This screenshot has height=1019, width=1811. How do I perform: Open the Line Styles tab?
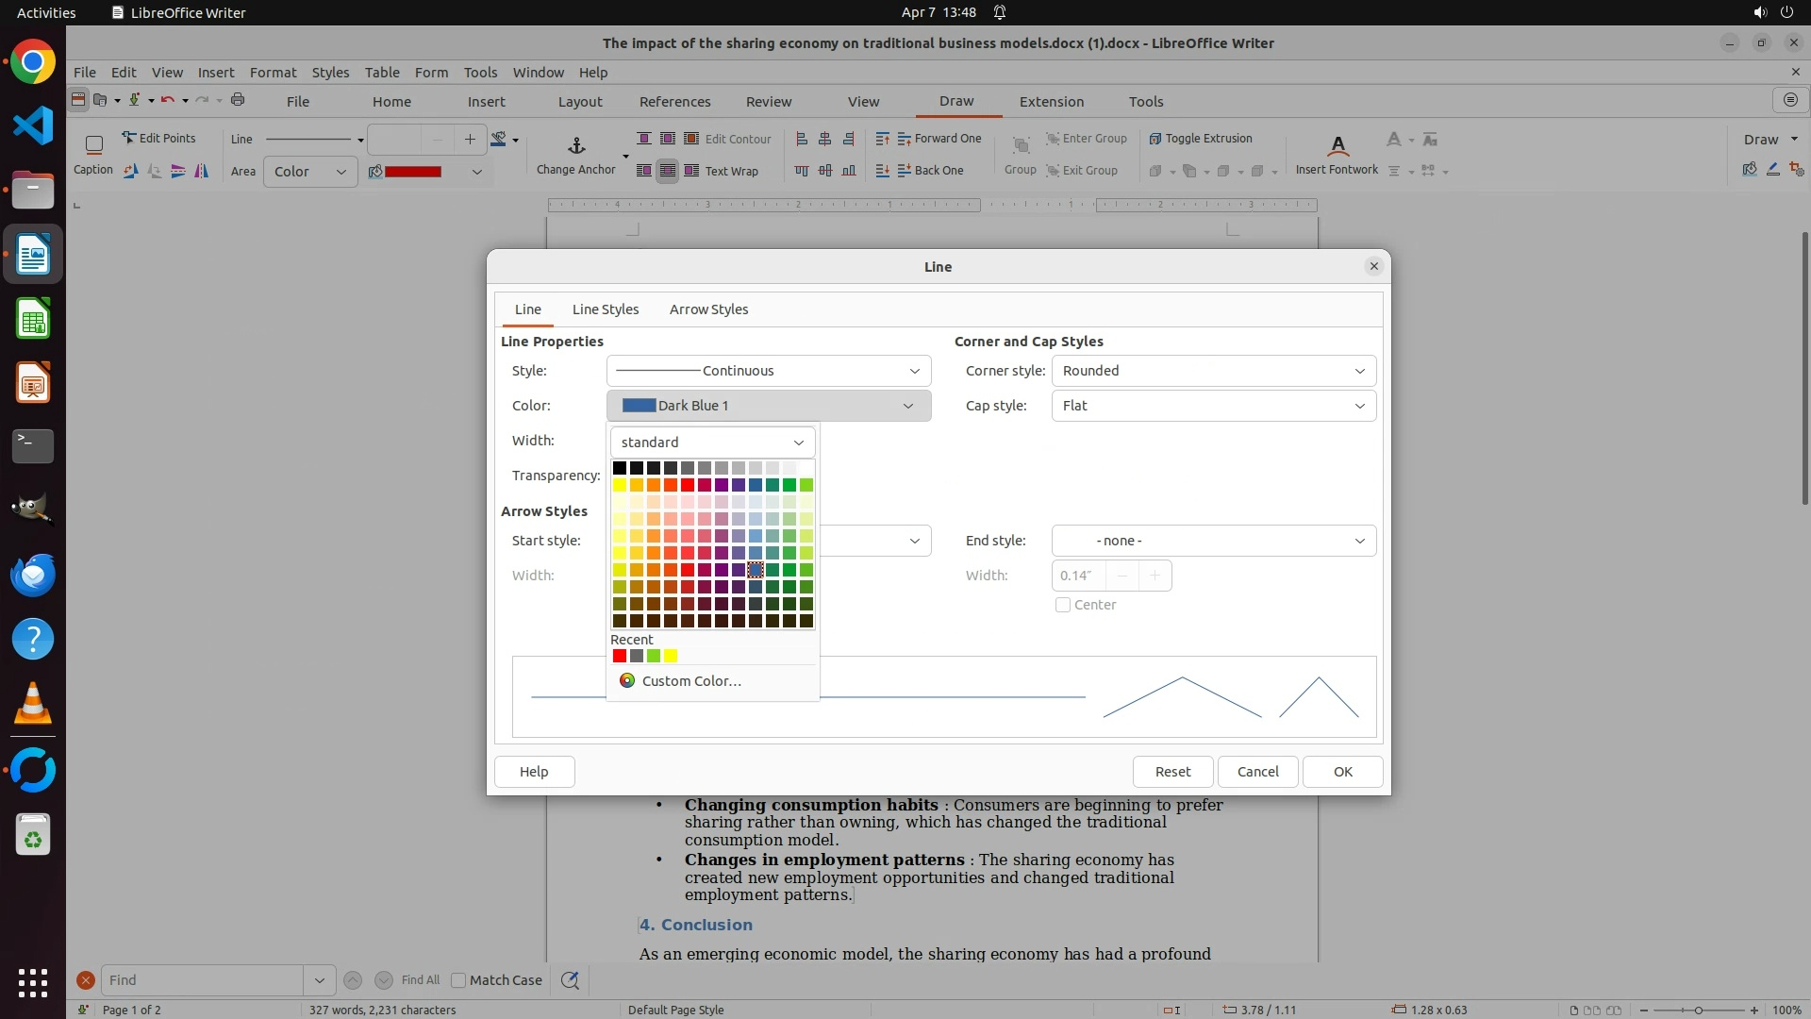(x=605, y=309)
